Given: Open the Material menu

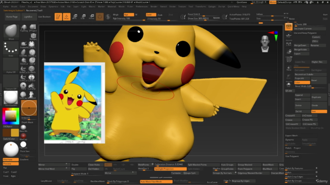Looking at the screenshot, I should pyautogui.click(x=112, y=7).
